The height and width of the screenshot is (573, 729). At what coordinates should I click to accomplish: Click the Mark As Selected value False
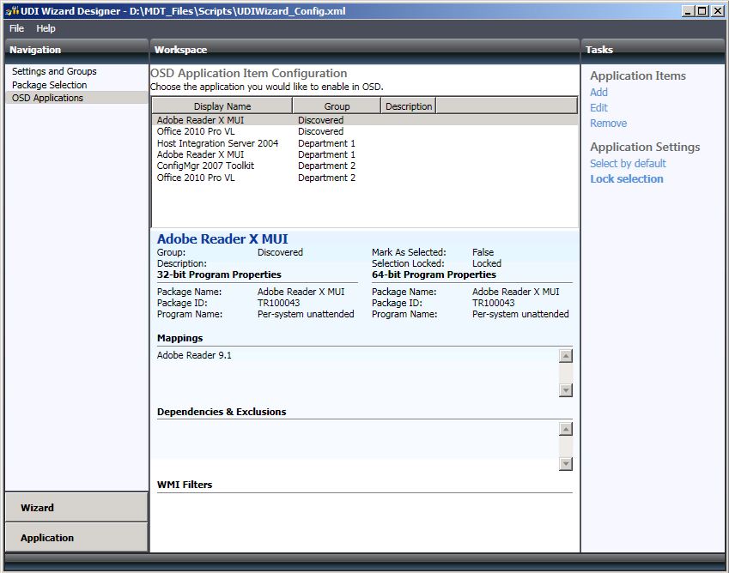tap(483, 252)
